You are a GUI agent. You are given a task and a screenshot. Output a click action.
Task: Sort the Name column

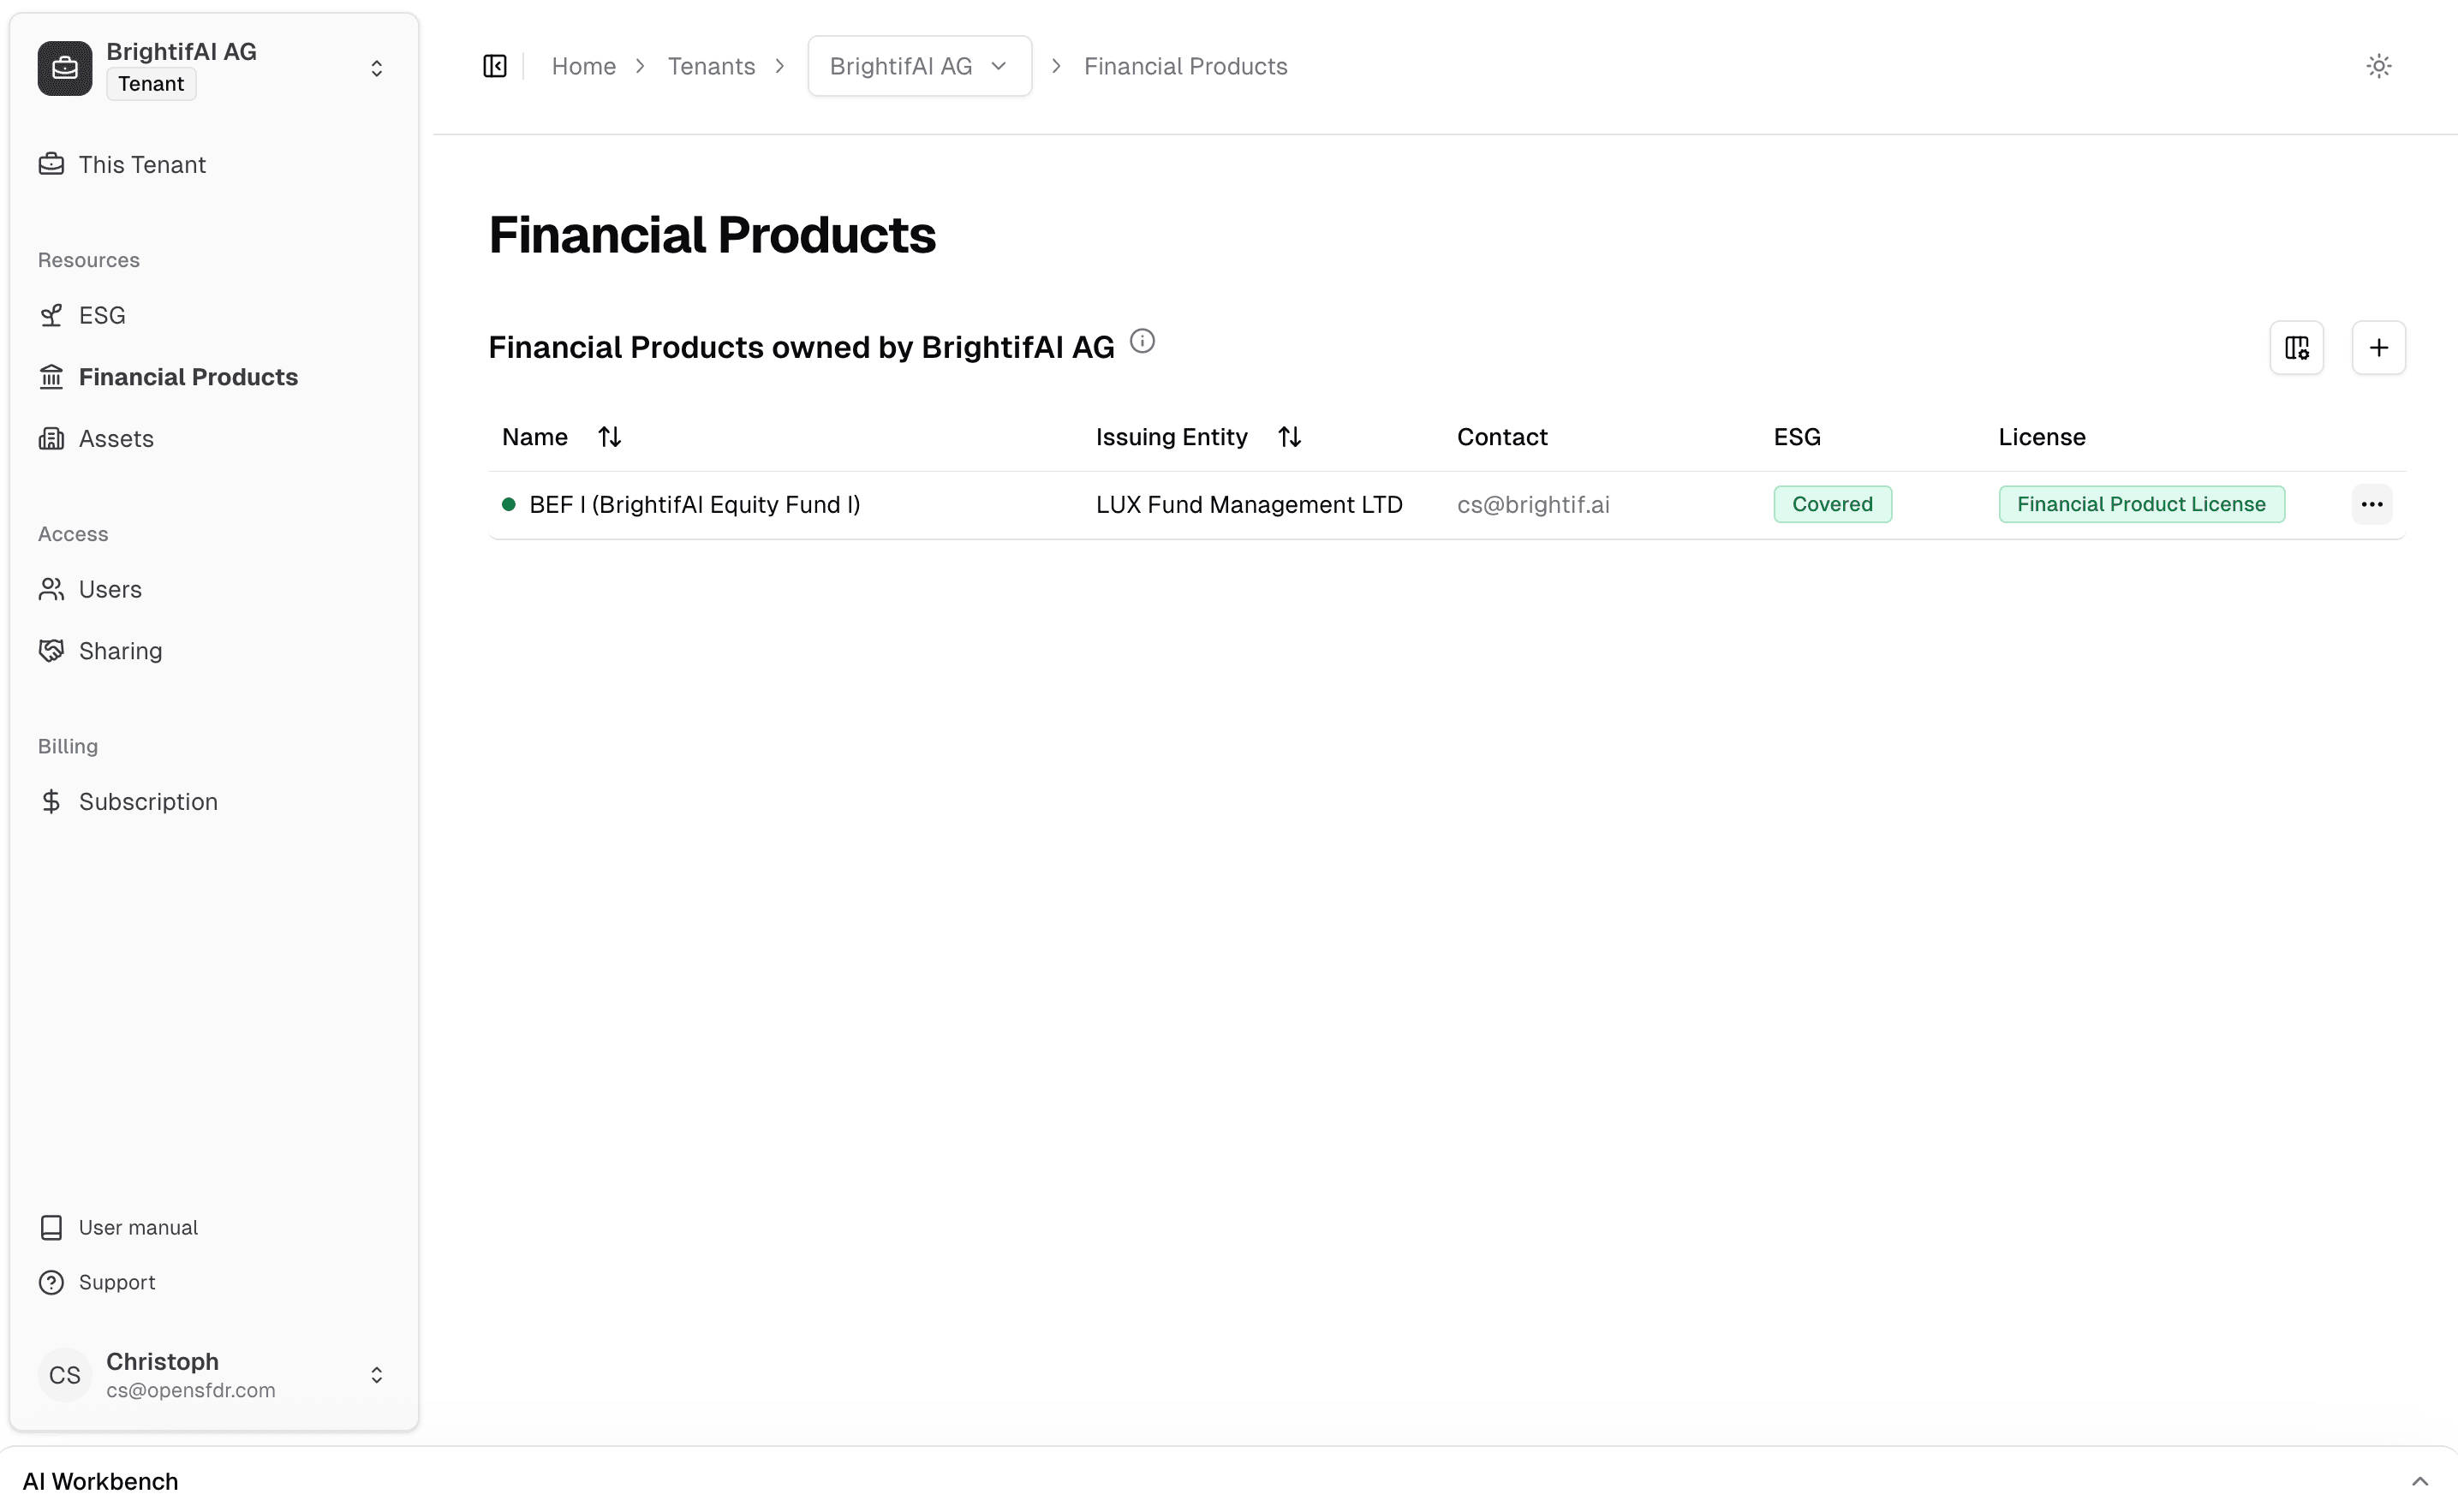pyautogui.click(x=609, y=436)
